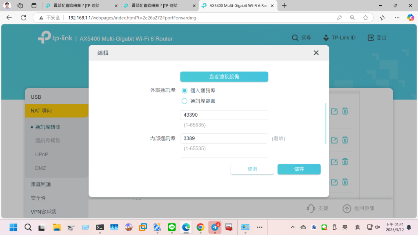Click the browser refresh icon
Screen dimensions: 418x235
click(x=23, y=18)
